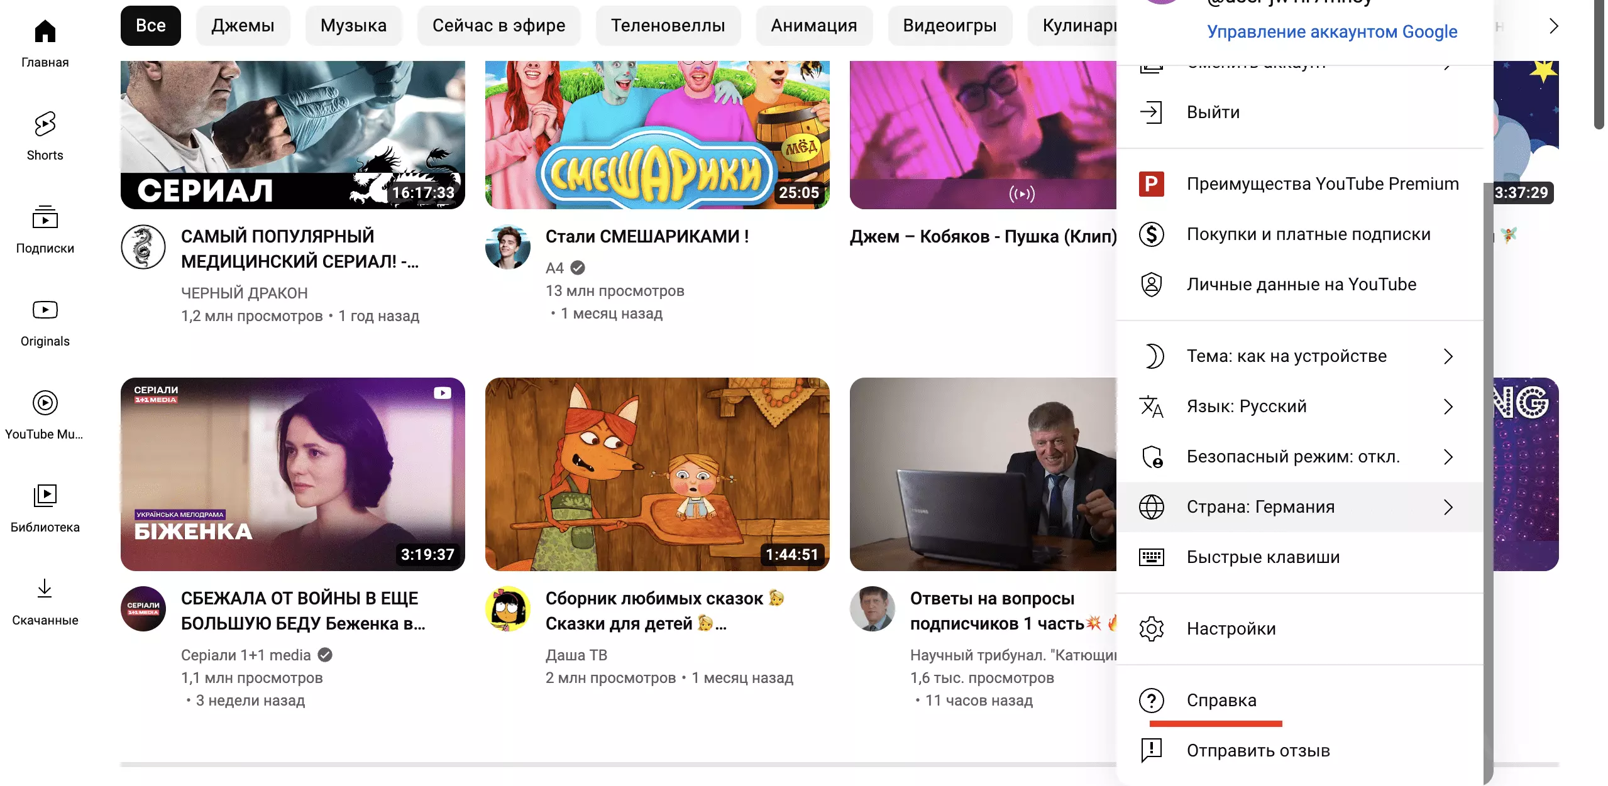
Task: Click the settings gear icon
Action: tap(1151, 629)
